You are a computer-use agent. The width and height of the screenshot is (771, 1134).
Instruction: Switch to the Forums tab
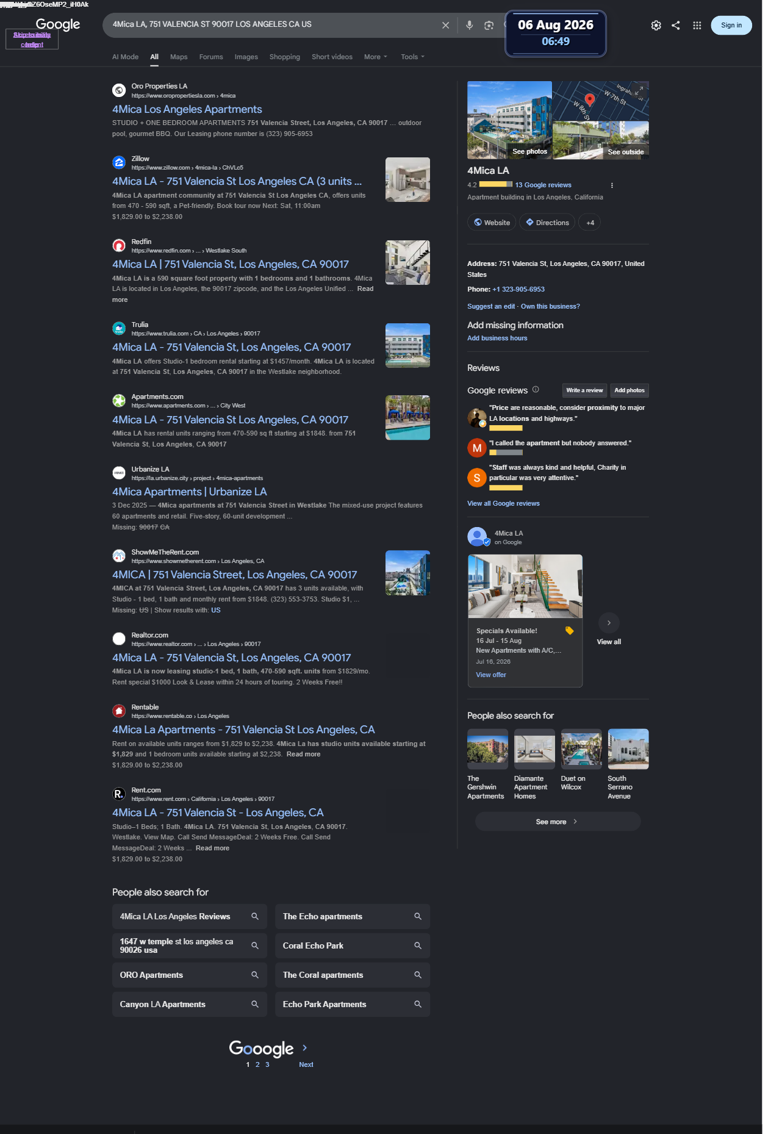[x=211, y=57]
